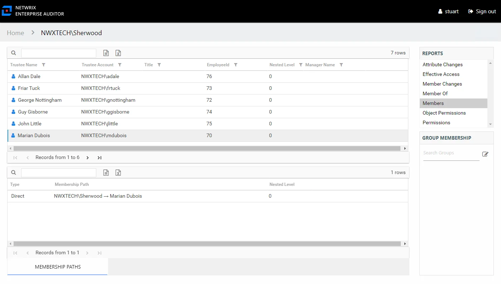
Task: Sign out of the application
Action: tap(482, 11)
